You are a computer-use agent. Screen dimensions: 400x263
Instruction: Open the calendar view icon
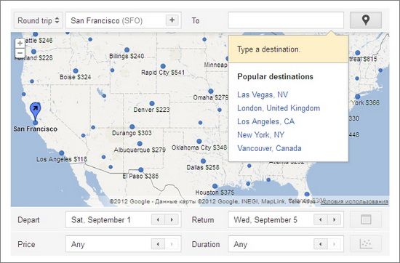[x=366, y=219]
